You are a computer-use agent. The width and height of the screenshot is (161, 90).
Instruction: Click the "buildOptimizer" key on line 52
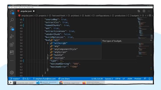(x=55, y=37)
